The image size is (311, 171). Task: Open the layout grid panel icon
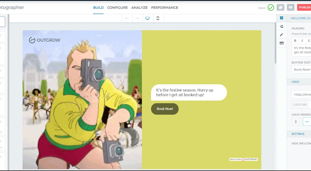[281, 18]
